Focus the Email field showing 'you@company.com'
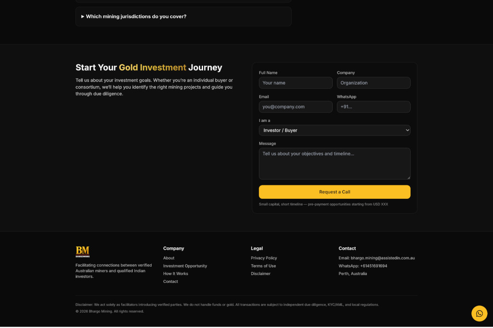This screenshot has width=493, height=328. click(295, 107)
